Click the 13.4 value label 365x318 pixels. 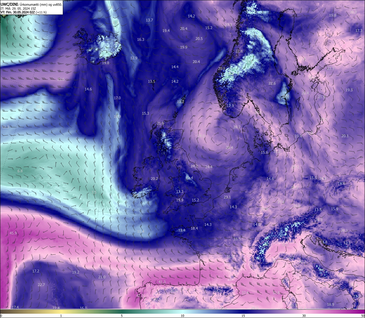pyautogui.click(x=182, y=230)
